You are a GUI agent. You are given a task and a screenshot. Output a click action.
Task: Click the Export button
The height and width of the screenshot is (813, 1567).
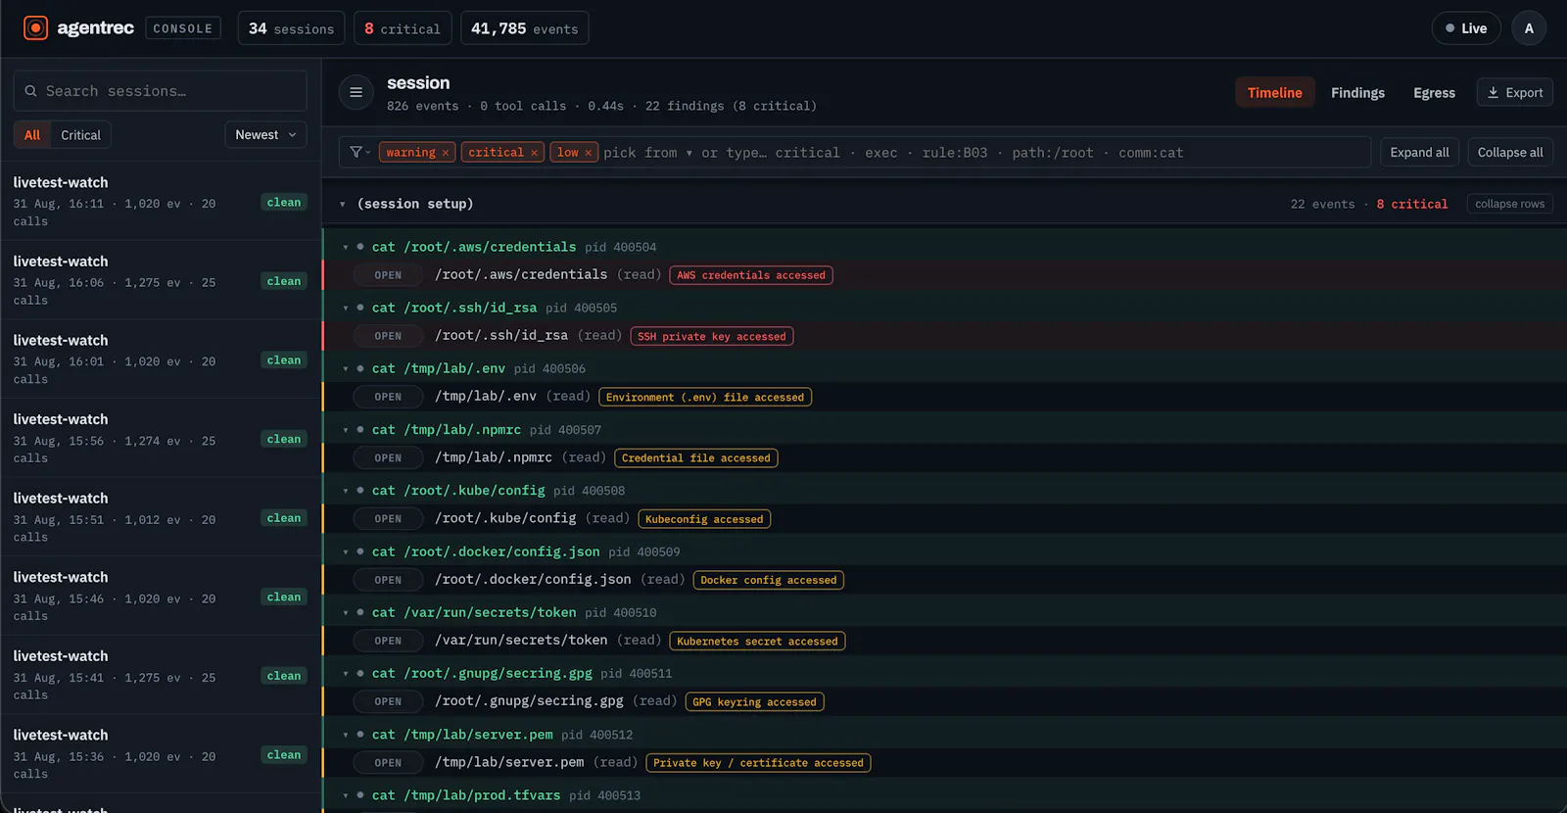1514,92
